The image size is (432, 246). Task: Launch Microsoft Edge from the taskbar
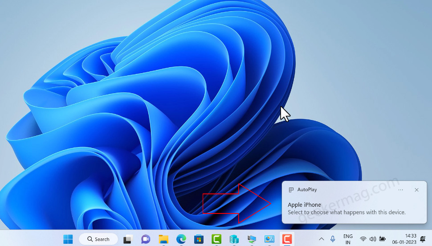coord(181,239)
